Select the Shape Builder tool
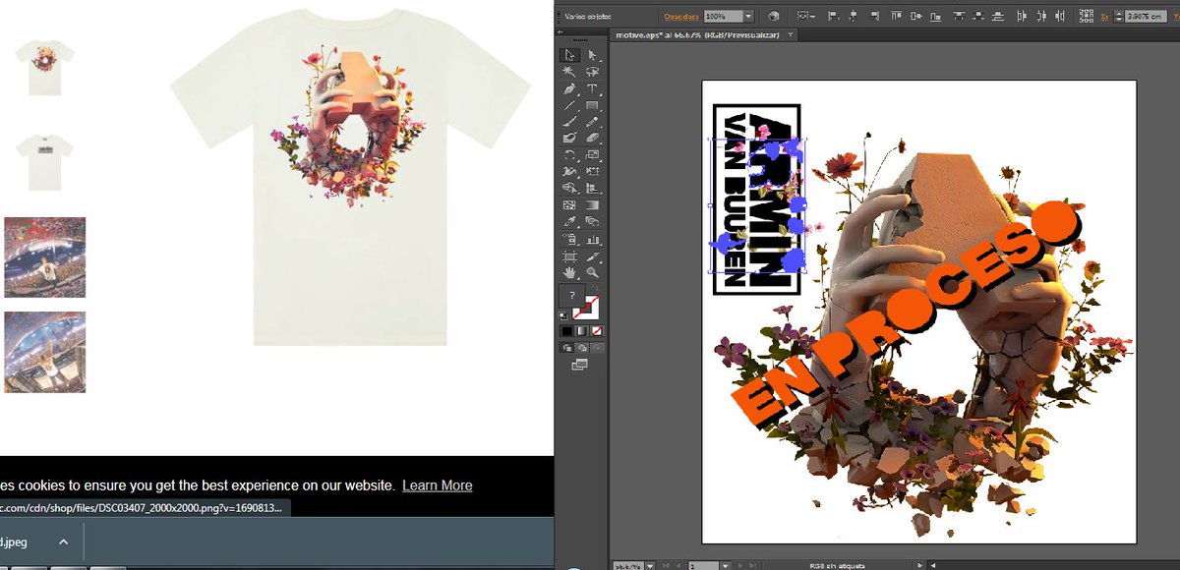The image size is (1180, 570). (x=570, y=188)
